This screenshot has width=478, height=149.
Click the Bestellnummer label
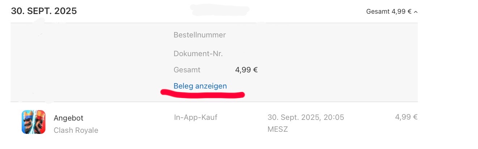[199, 35]
